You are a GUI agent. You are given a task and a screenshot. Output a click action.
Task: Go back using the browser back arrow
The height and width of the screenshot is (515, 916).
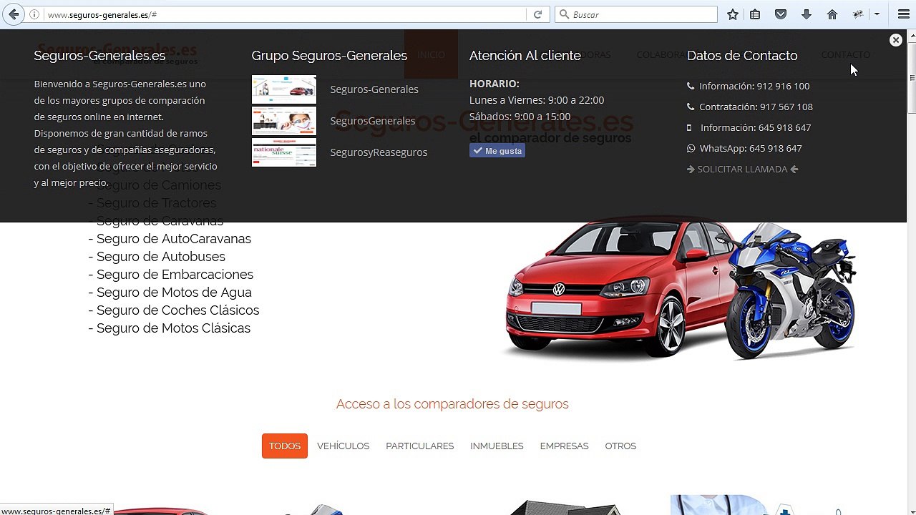point(14,14)
